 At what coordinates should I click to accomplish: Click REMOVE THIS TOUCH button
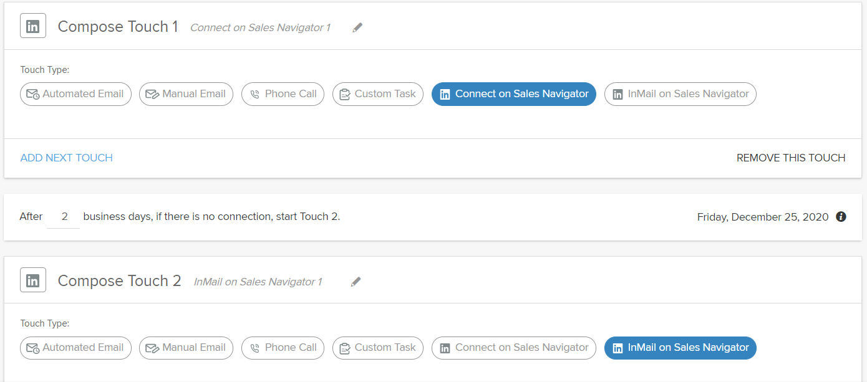tap(791, 158)
